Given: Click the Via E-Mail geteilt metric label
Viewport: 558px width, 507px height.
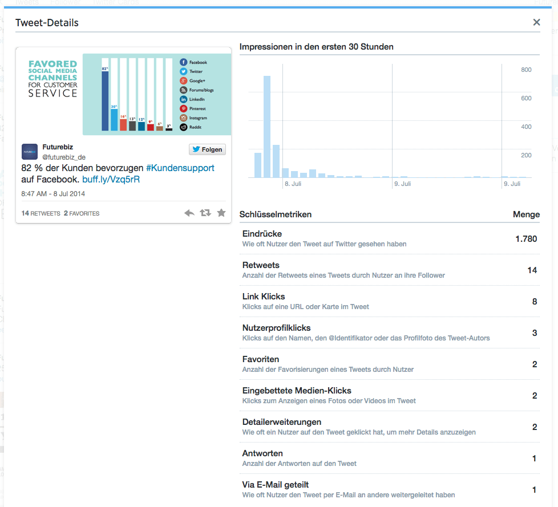Looking at the screenshot, I should point(276,485).
